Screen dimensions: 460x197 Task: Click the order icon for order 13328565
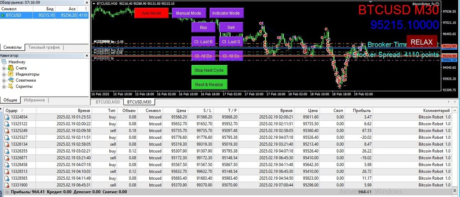(7, 178)
